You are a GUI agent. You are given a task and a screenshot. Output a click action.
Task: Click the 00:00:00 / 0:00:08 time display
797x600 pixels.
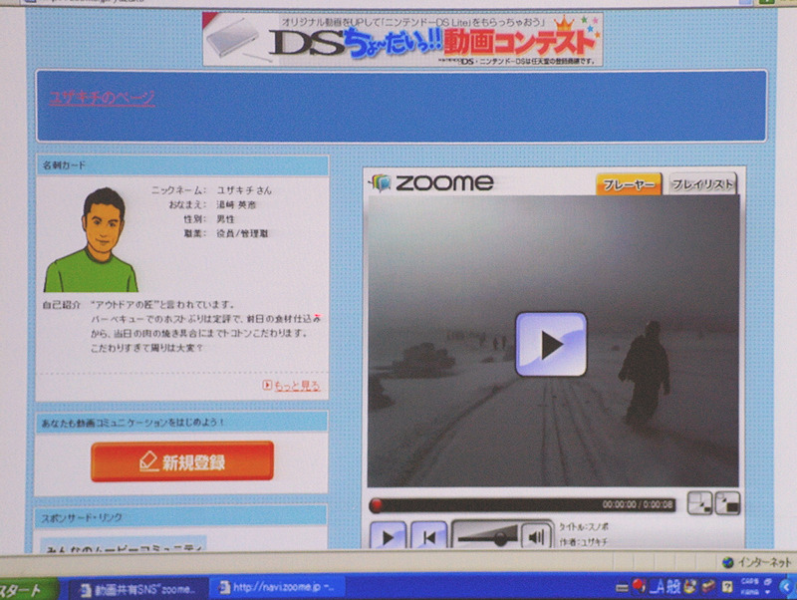pos(638,504)
